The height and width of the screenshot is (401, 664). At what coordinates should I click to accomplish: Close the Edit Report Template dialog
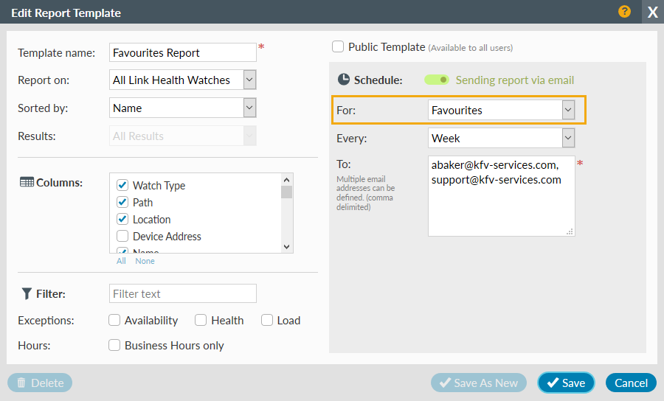[652, 13]
